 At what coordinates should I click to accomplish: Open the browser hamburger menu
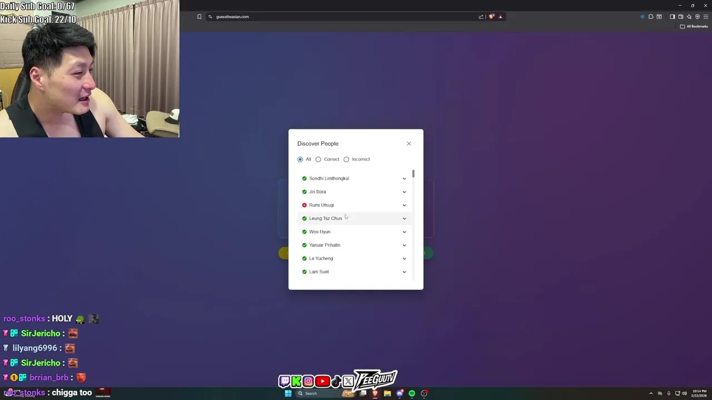(x=706, y=17)
